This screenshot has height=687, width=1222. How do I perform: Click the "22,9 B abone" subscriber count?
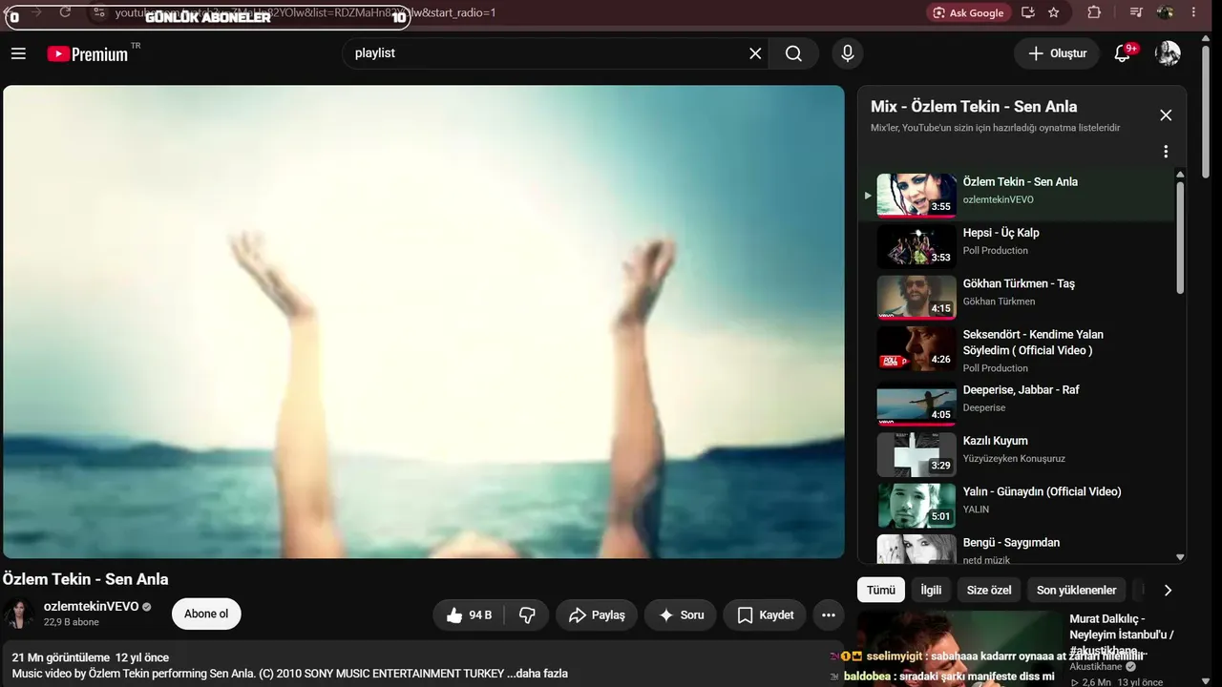[71, 622]
